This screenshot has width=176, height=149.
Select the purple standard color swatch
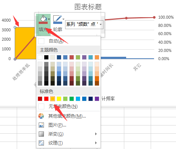pos(97,99)
